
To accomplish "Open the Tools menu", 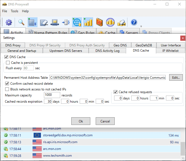I will tap(14, 11).
